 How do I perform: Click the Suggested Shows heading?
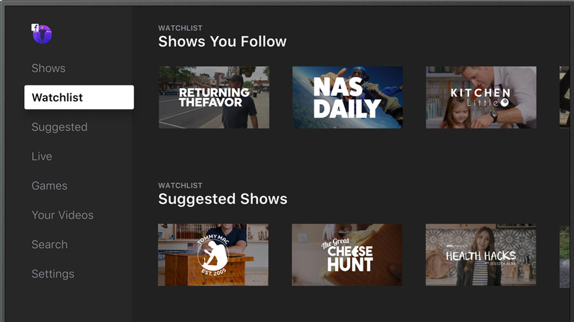point(223,199)
